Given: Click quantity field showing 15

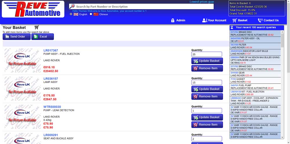Looking at the screenshot, I should point(207,82).
